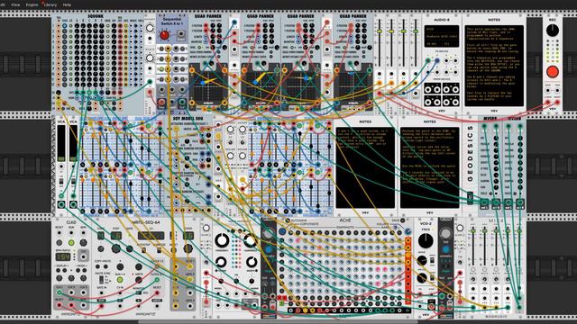Open the AUDIO-8 block size selector
Screen dimensions: 577x324
click(451, 44)
